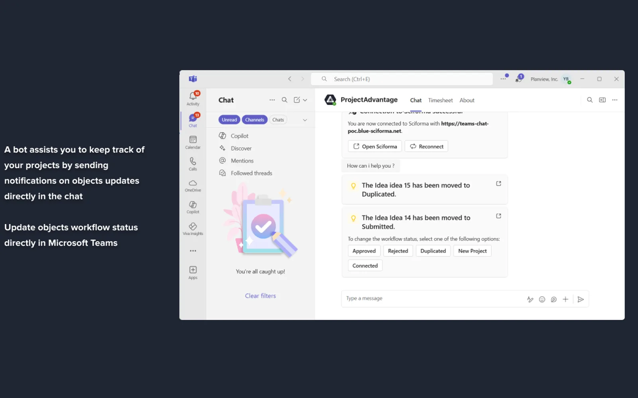The width and height of the screenshot is (638, 398).
Task: Search within the ProjectAdvantage chat
Action: point(590,100)
